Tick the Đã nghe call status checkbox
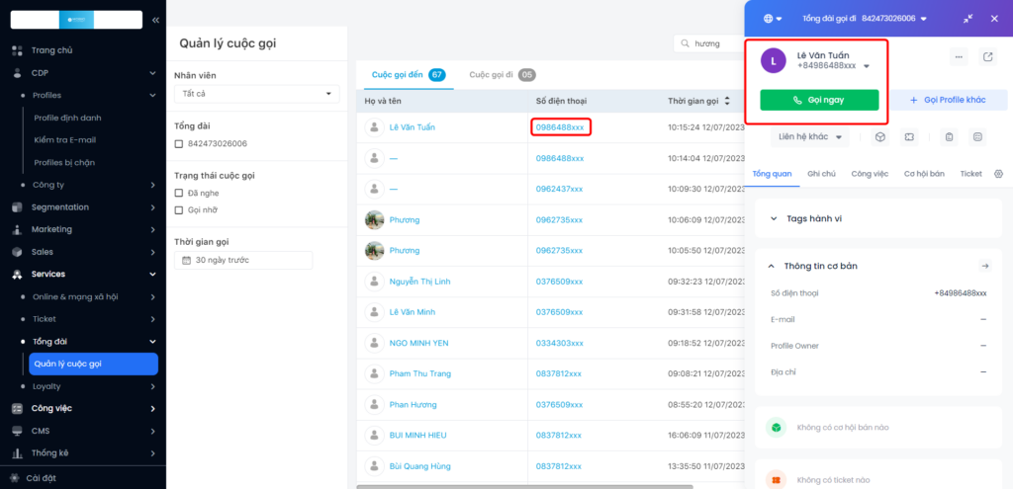This screenshot has height=489, width=1013. click(179, 193)
